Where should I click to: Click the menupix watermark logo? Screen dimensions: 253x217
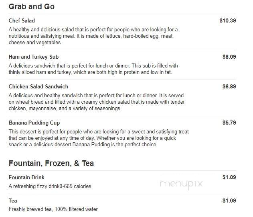point(181,184)
